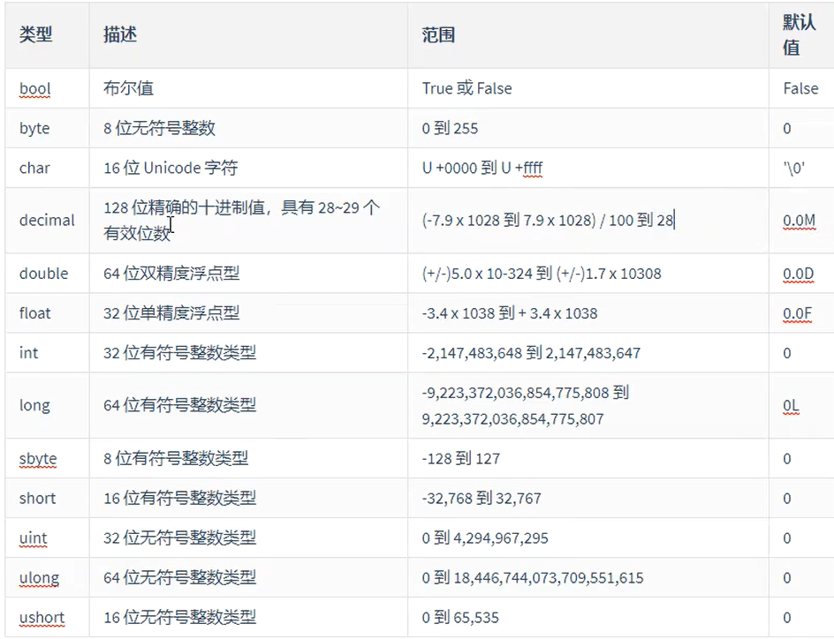Click the bool type cell

pos(35,88)
